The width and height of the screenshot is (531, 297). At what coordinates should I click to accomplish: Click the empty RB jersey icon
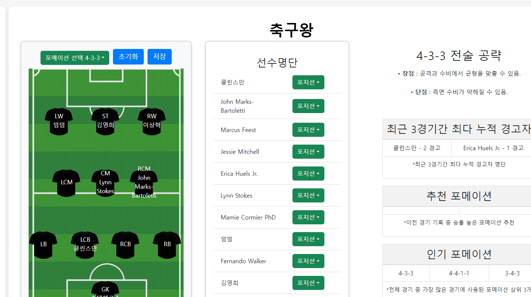[x=166, y=244]
